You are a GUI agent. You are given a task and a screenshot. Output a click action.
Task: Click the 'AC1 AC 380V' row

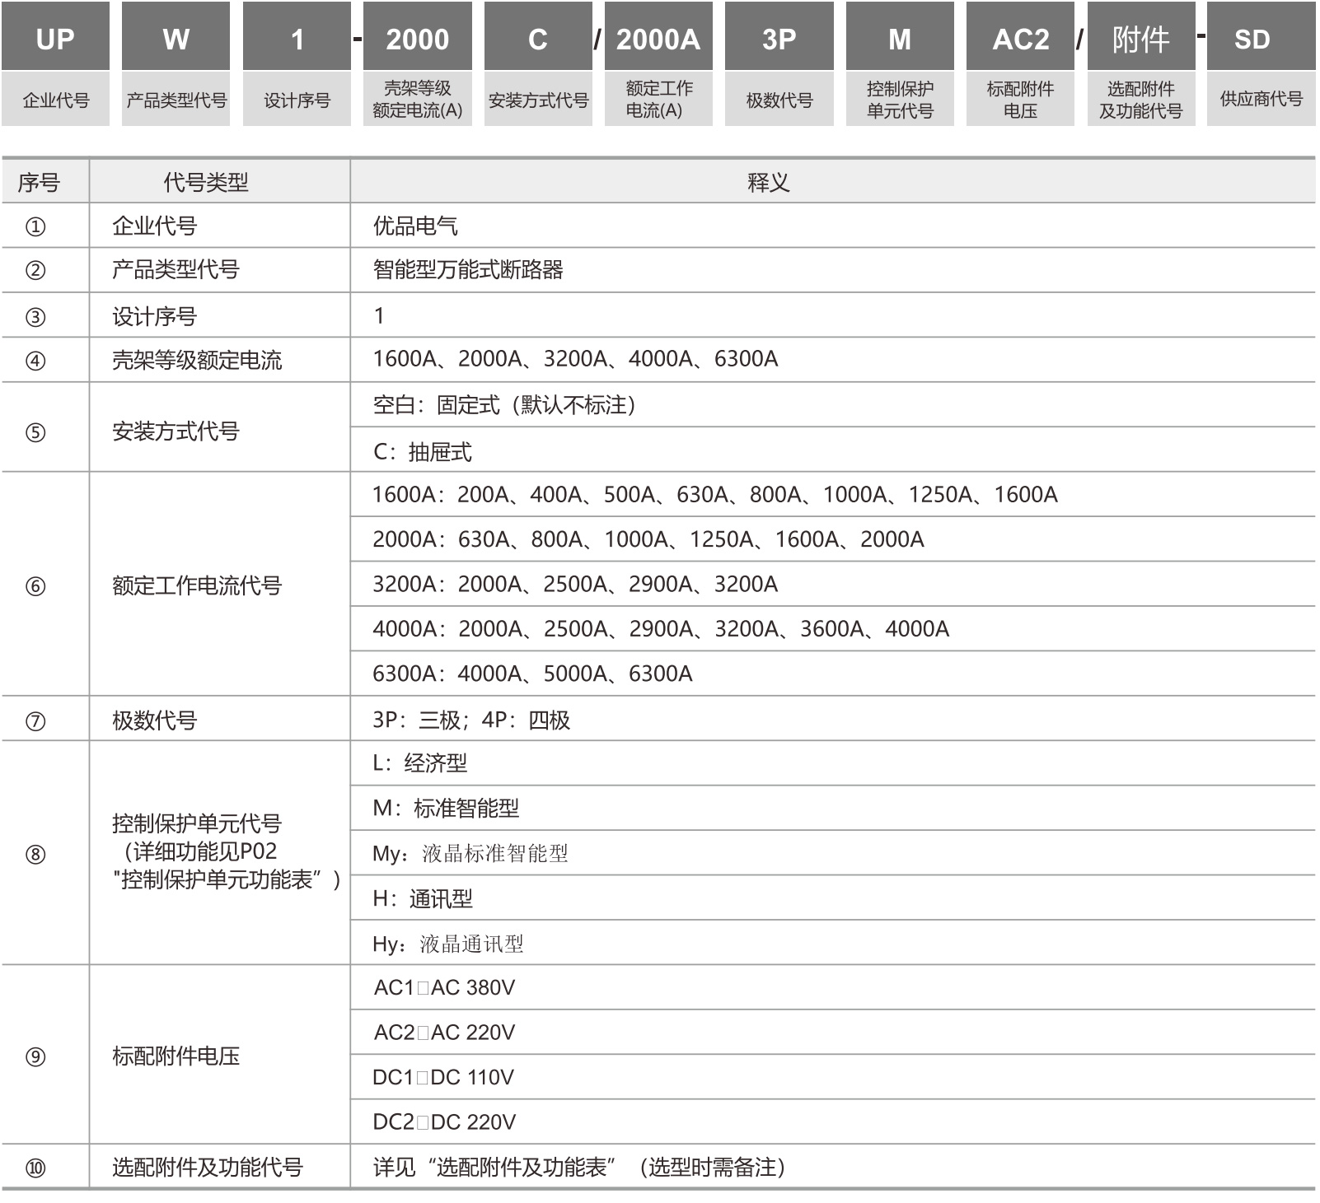click(x=833, y=987)
